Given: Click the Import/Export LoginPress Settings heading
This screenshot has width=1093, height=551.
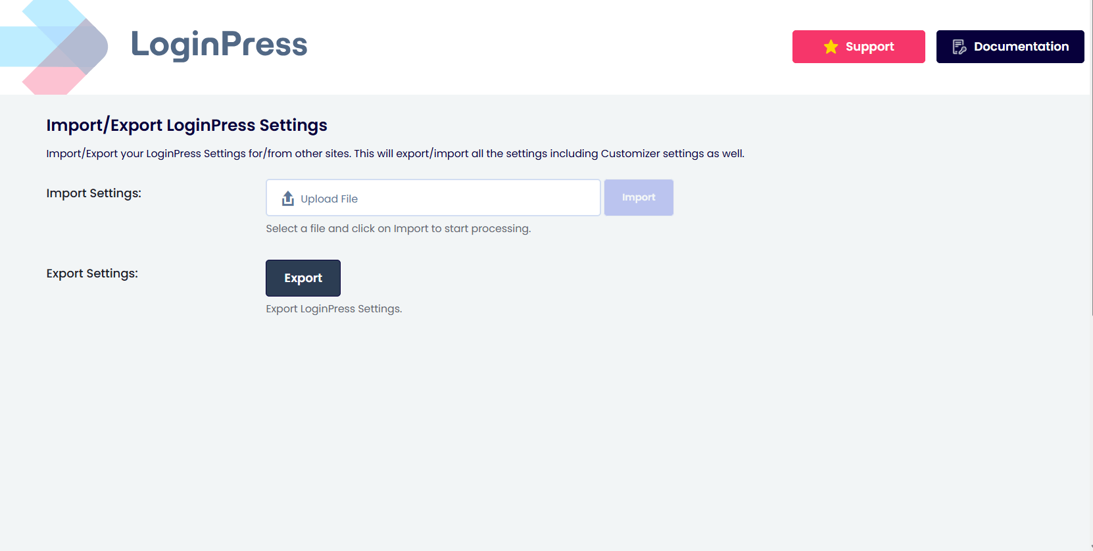Looking at the screenshot, I should click(x=187, y=125).
